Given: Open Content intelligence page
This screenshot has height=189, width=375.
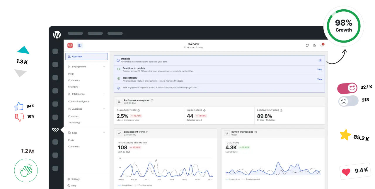Looking at the screenshot, I should coord(79,101).
